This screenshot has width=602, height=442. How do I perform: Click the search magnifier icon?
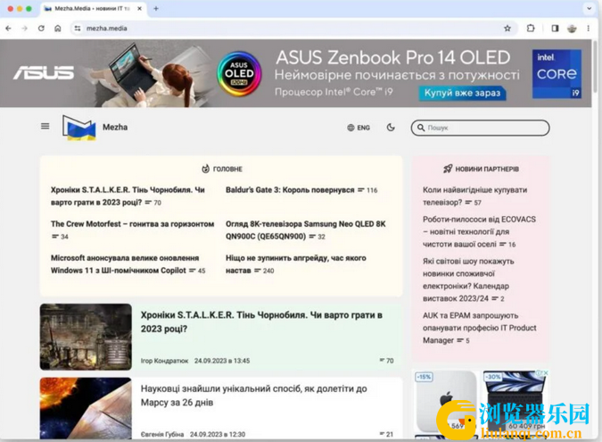(x=421, y=128)
